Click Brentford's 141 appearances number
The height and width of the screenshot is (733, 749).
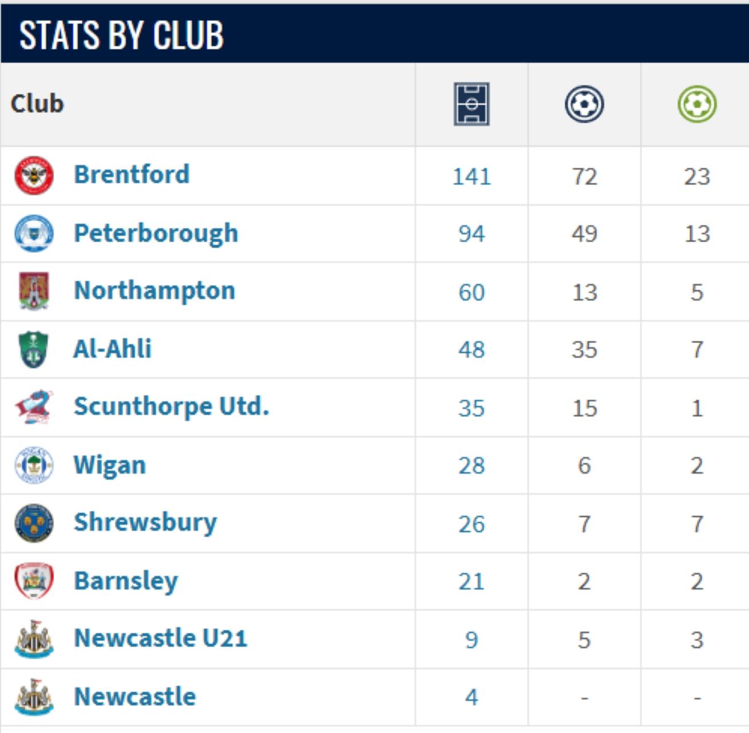tap(471, 176)
